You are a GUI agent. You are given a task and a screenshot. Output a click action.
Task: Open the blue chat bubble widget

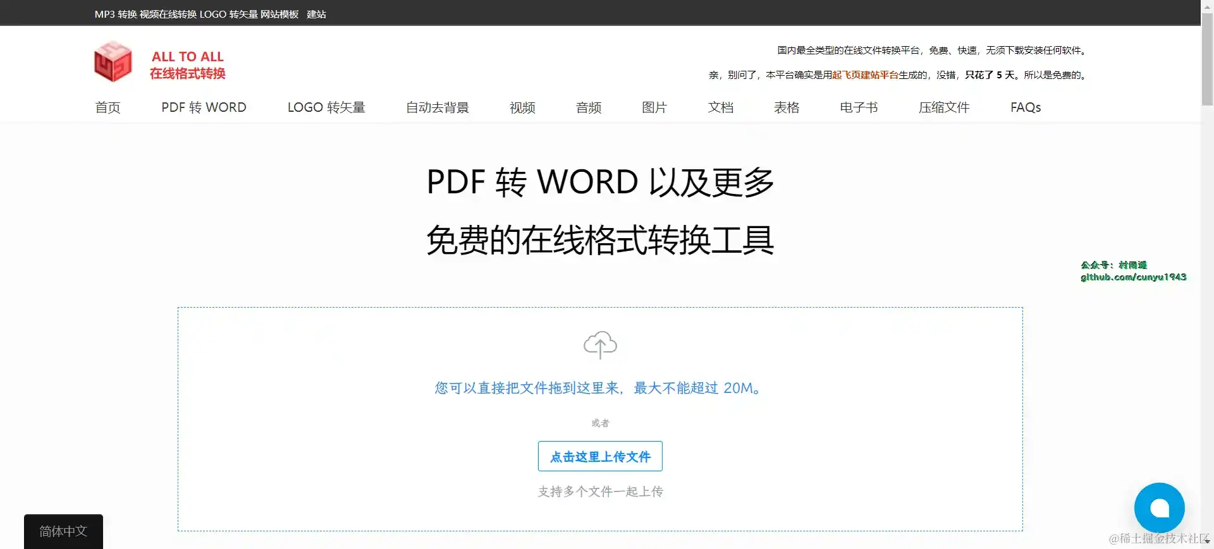coord(1159,507)
